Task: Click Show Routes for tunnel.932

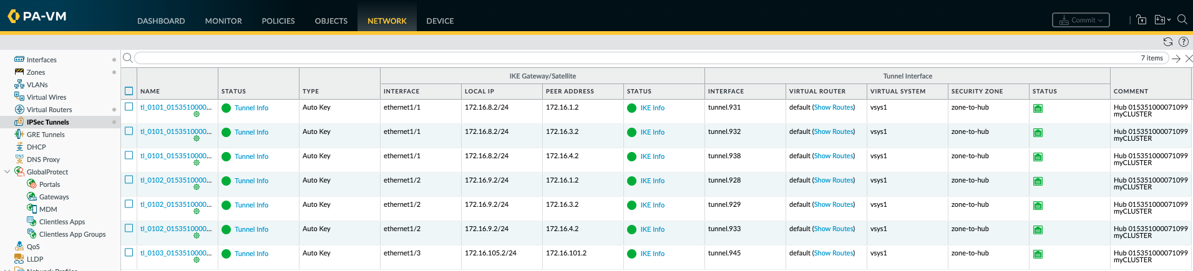Action: tap(834, 132)
